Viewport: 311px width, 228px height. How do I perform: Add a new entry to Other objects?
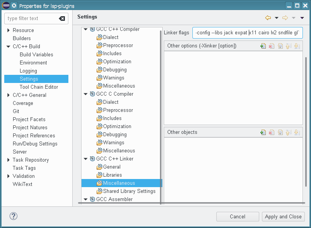click(263, 132)
